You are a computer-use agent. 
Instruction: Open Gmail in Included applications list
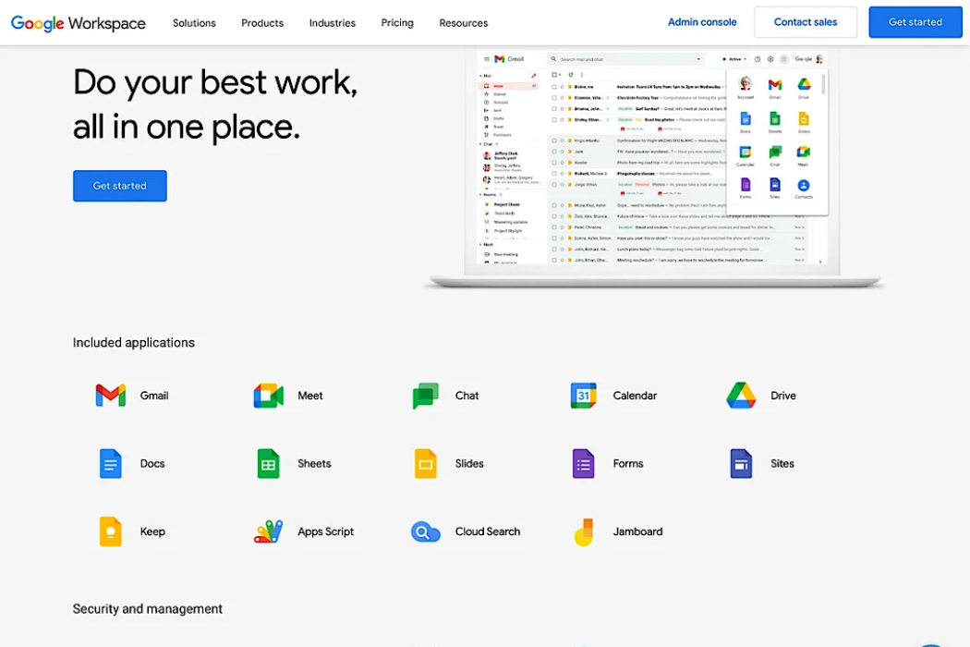[x=132, y=395]
